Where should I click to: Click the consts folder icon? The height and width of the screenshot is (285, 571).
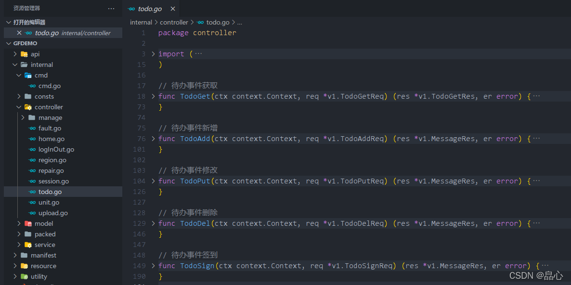[27, 96]
